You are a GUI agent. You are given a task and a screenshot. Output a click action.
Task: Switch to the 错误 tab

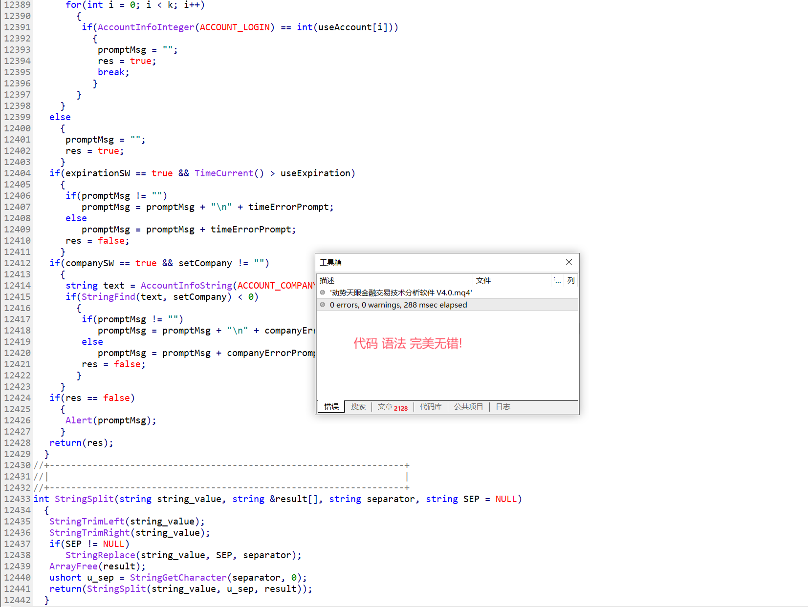coord(331,407)
